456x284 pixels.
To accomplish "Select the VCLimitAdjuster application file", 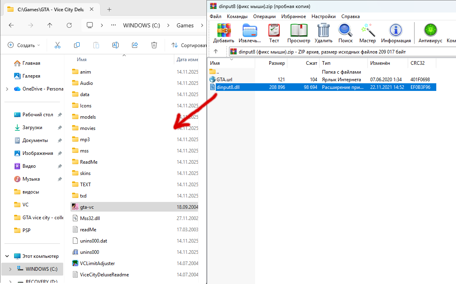I will (93, 263).
